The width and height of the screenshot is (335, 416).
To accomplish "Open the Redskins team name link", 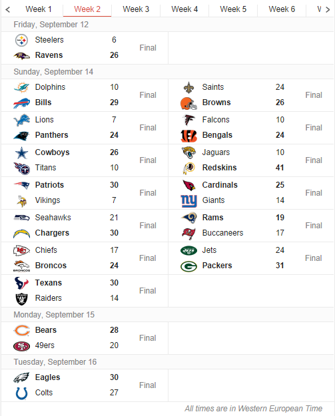I will (x=219, y=168).
